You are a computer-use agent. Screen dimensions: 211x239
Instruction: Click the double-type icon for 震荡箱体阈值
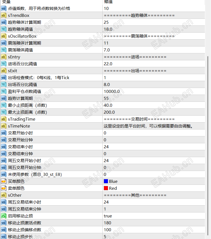4,50
